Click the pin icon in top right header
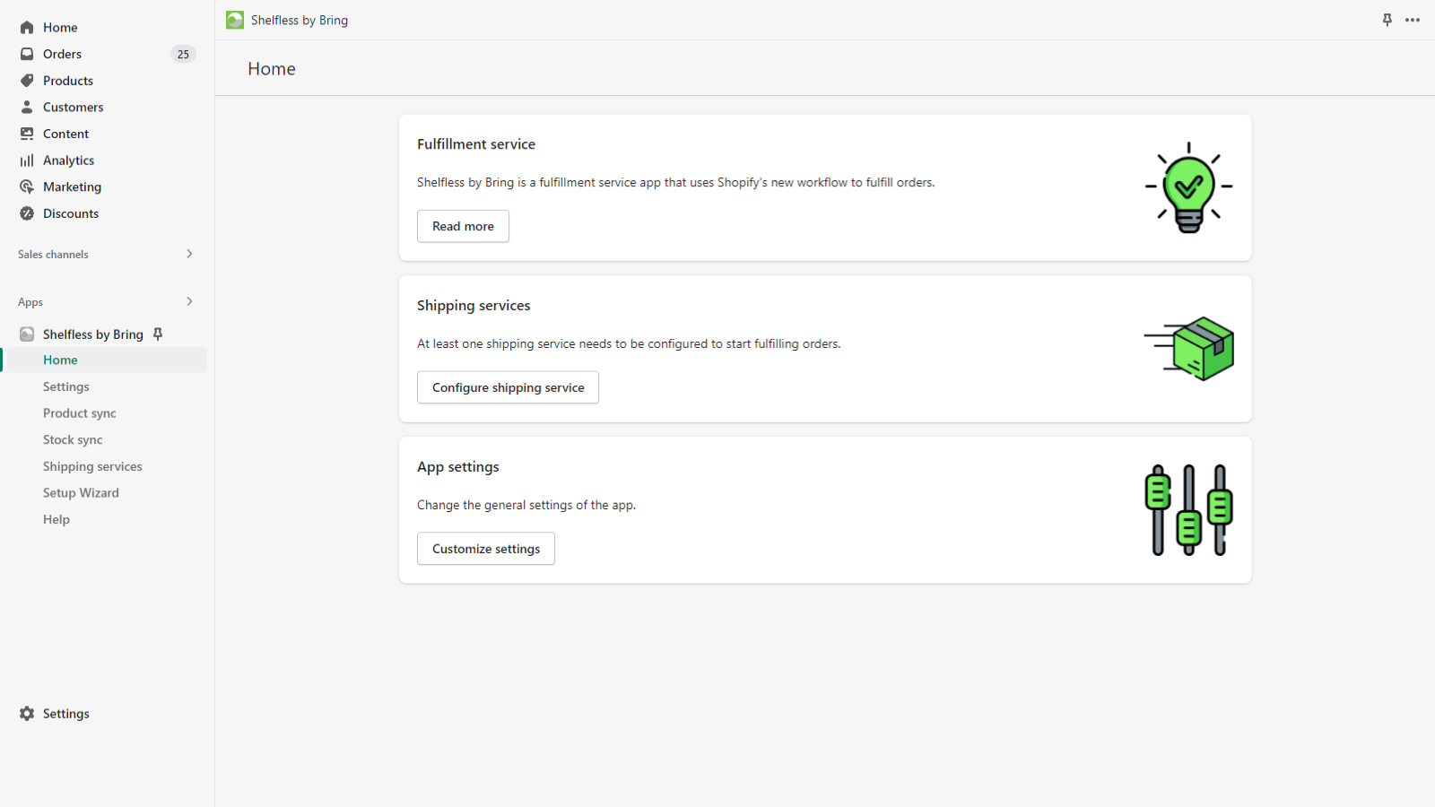 coord(1387,20)
